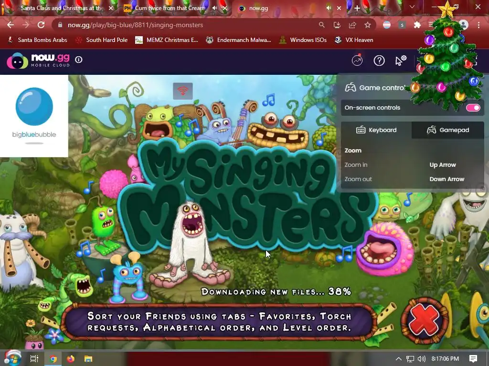This screenshot has height=366, width=489.
Task: Click the big blue bubble logo
Action: coord(34,116)
